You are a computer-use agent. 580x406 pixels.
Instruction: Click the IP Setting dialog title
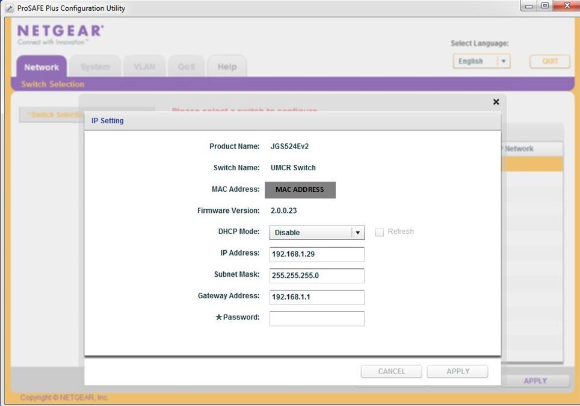108,120
